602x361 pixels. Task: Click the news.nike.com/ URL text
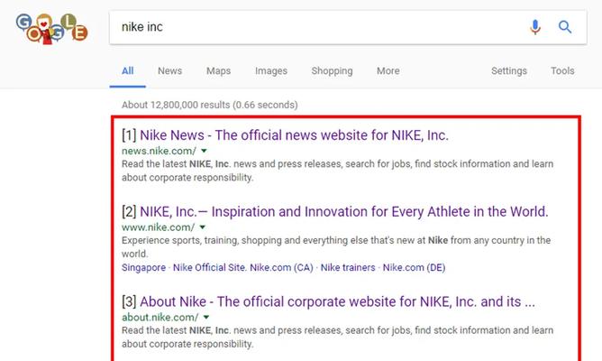pos(159,151)
